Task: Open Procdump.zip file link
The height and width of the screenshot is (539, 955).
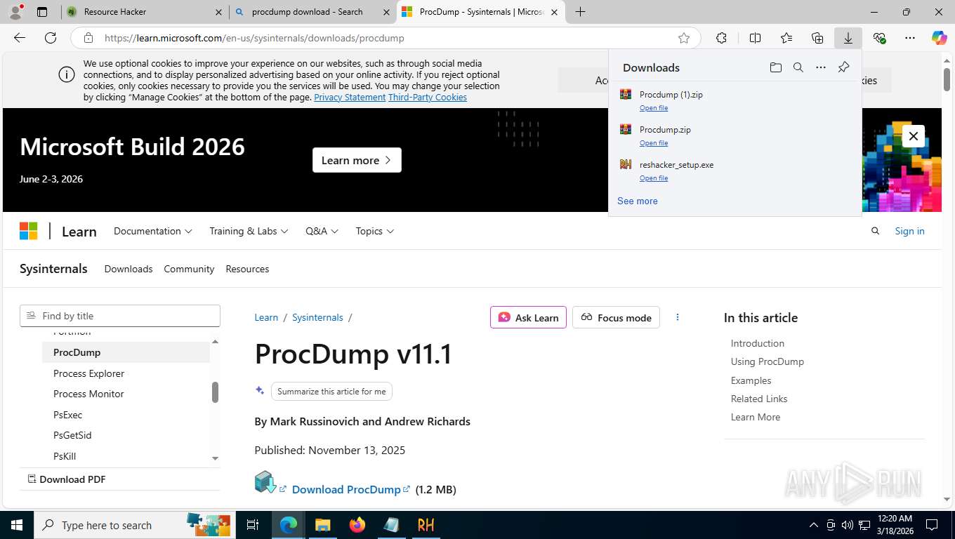Action: click(654, 143)
